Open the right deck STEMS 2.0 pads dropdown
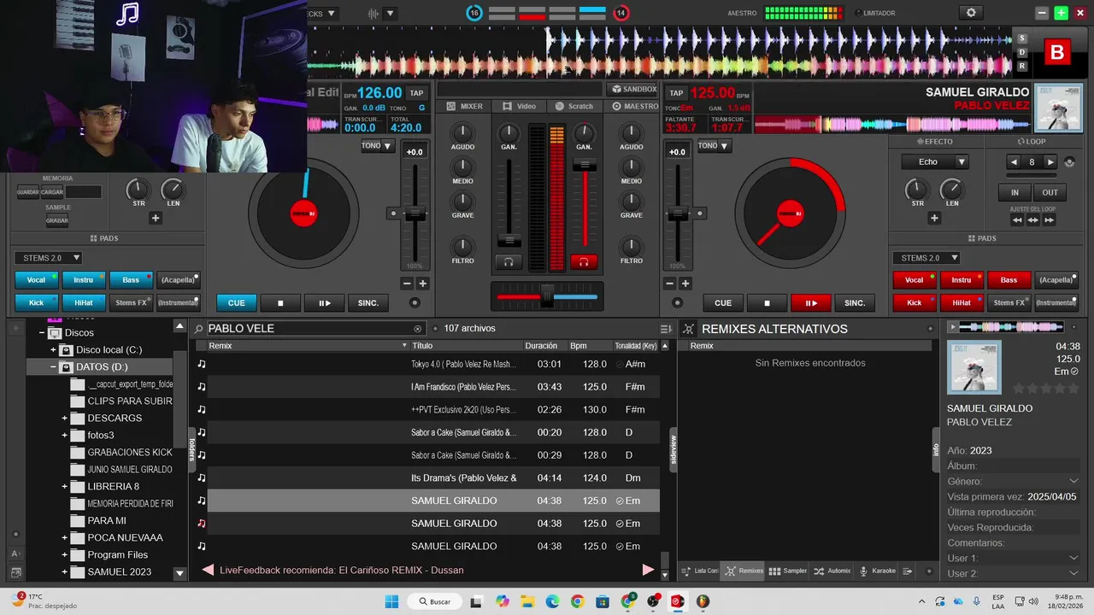This screenshot has width=1094, height=615. [926, 258]
